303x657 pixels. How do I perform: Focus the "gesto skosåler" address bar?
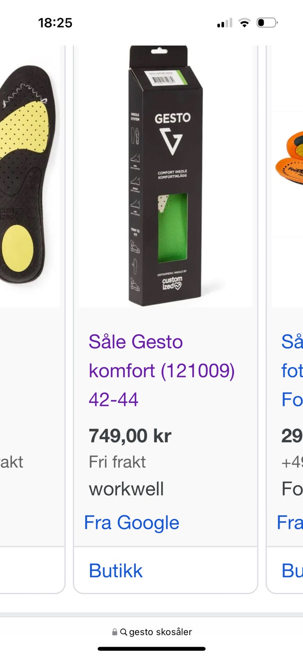(x=160, y=632)
